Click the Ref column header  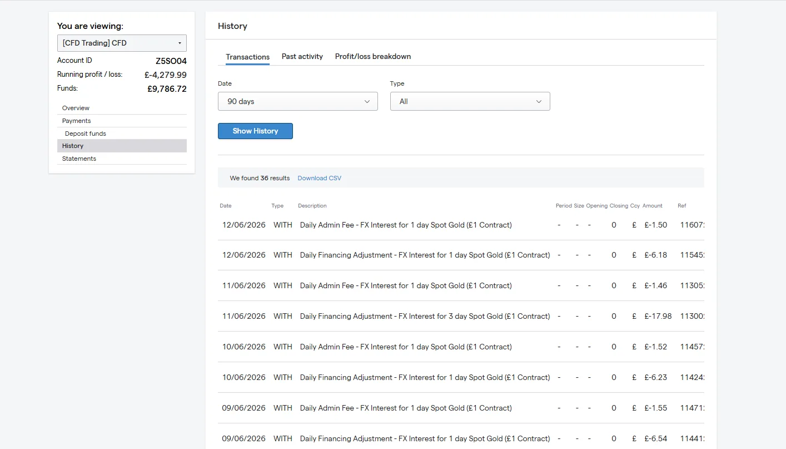point(682,206)
